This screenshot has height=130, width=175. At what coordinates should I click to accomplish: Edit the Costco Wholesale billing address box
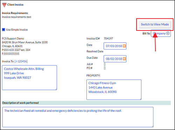tap(29, 78)
